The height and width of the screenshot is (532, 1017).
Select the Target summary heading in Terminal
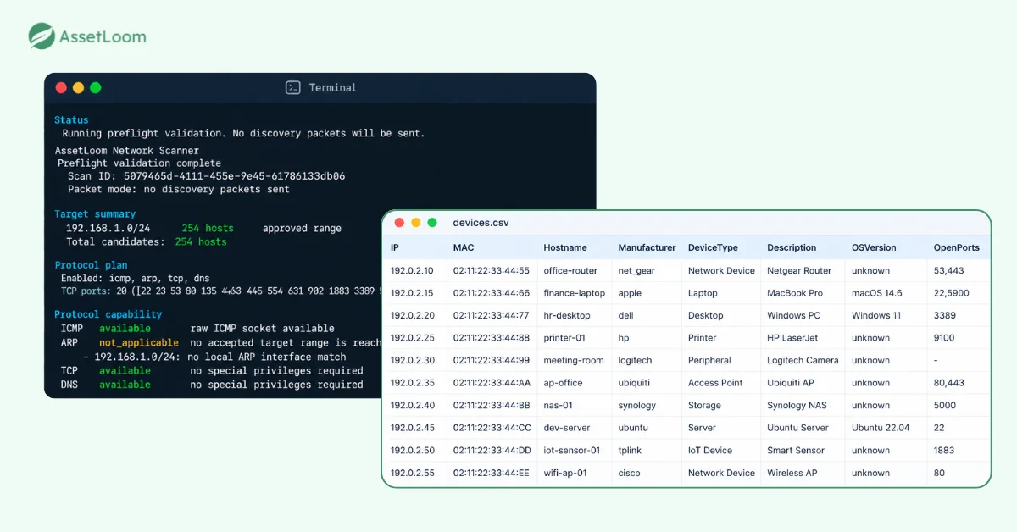coord(95,214)
